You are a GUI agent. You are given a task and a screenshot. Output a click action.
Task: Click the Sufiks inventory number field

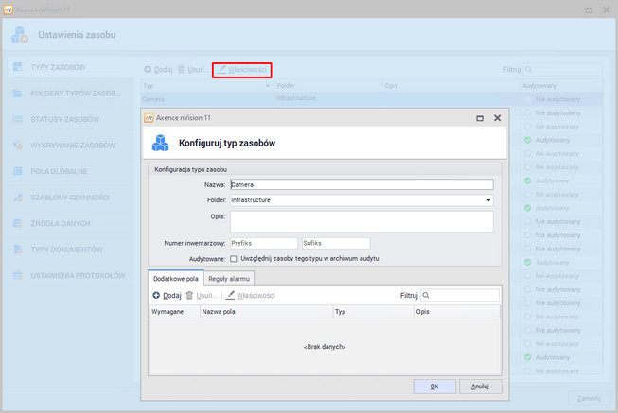[334, 243]
